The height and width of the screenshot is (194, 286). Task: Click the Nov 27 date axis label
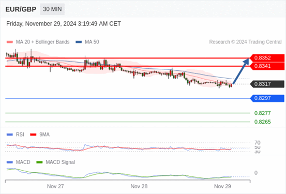tap(55, 186)
